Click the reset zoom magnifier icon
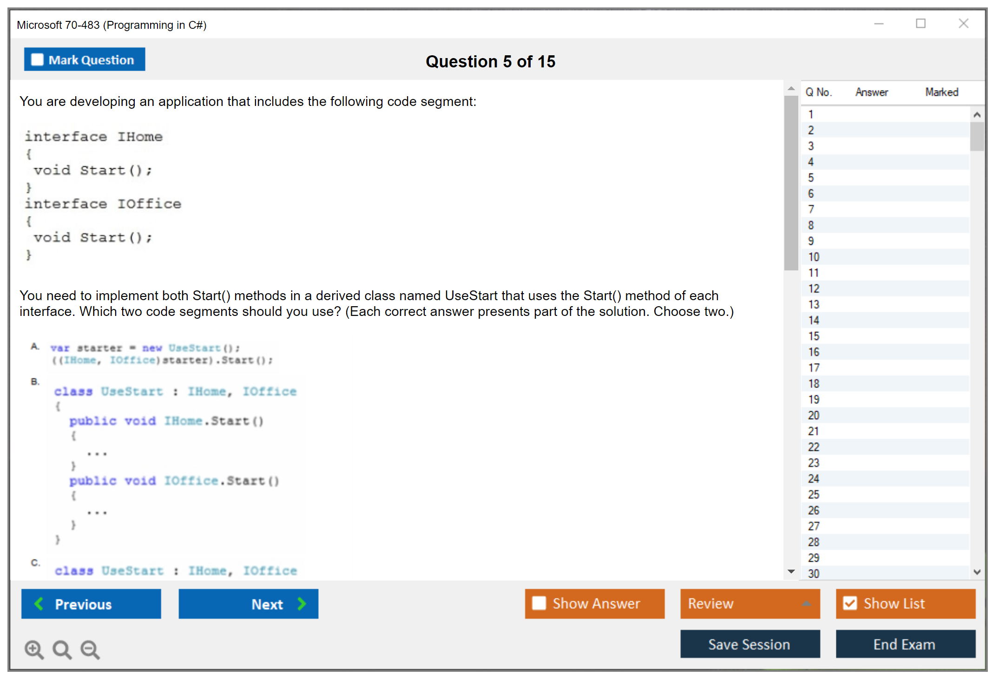The height and width of the screenshot is (683, 999). [62, 649]
